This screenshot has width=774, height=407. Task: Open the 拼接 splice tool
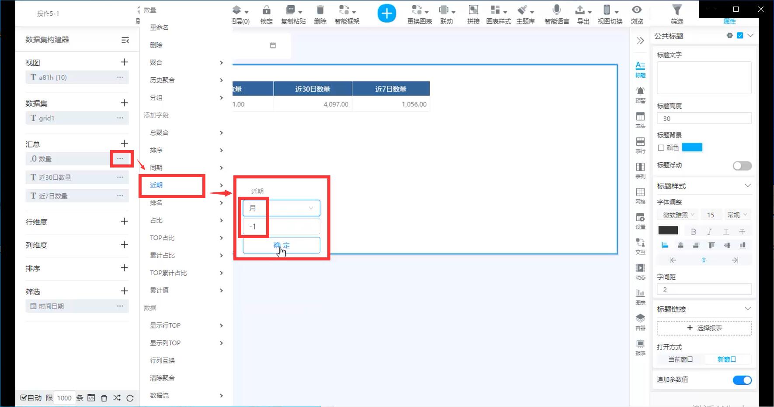[x=473, y=14]
